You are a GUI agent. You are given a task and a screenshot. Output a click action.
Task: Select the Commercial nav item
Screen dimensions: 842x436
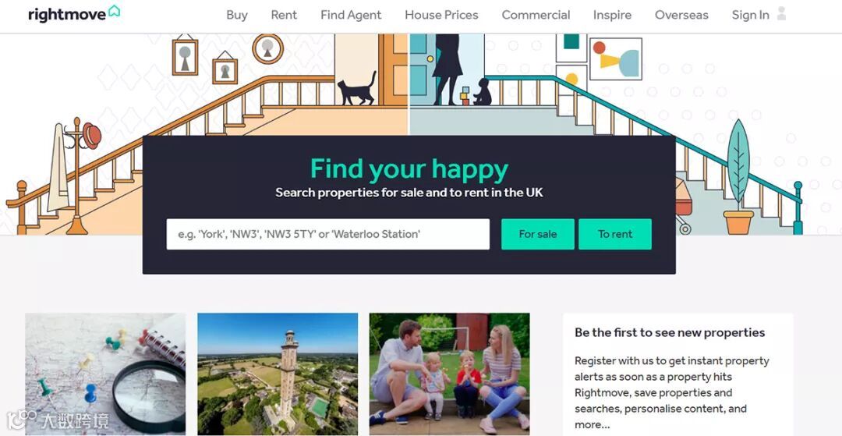coord(536,15)
